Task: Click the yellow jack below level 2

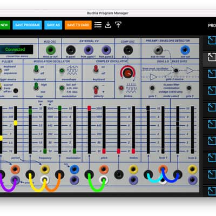Action: [x=192, y=169]
